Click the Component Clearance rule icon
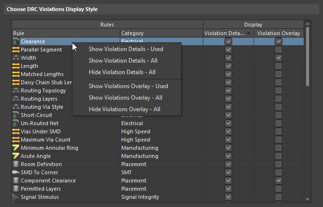Screen dimensions: 323x207 click(15, 181)
